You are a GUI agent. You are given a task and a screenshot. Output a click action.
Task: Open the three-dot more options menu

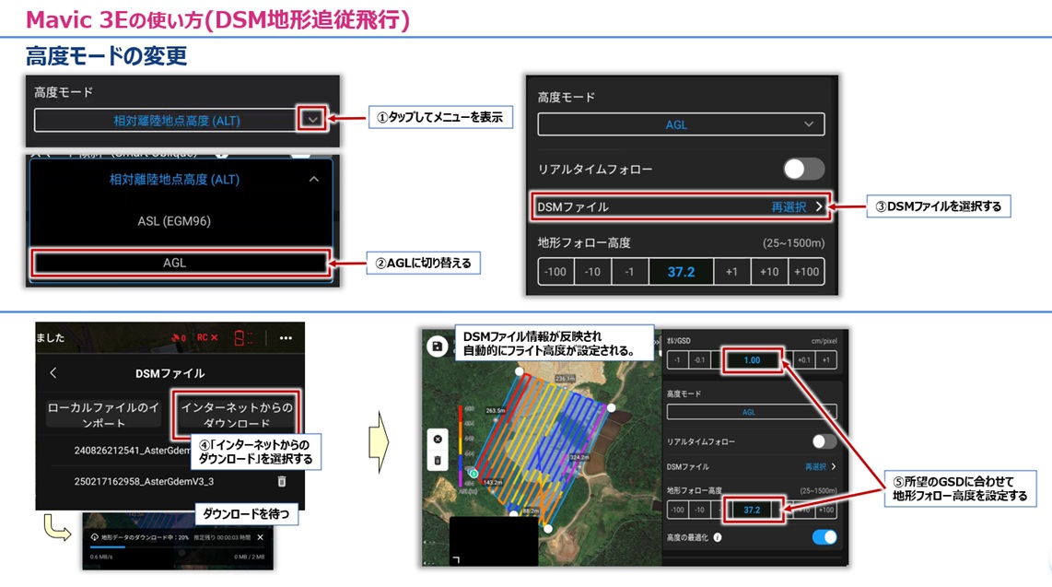286,338
